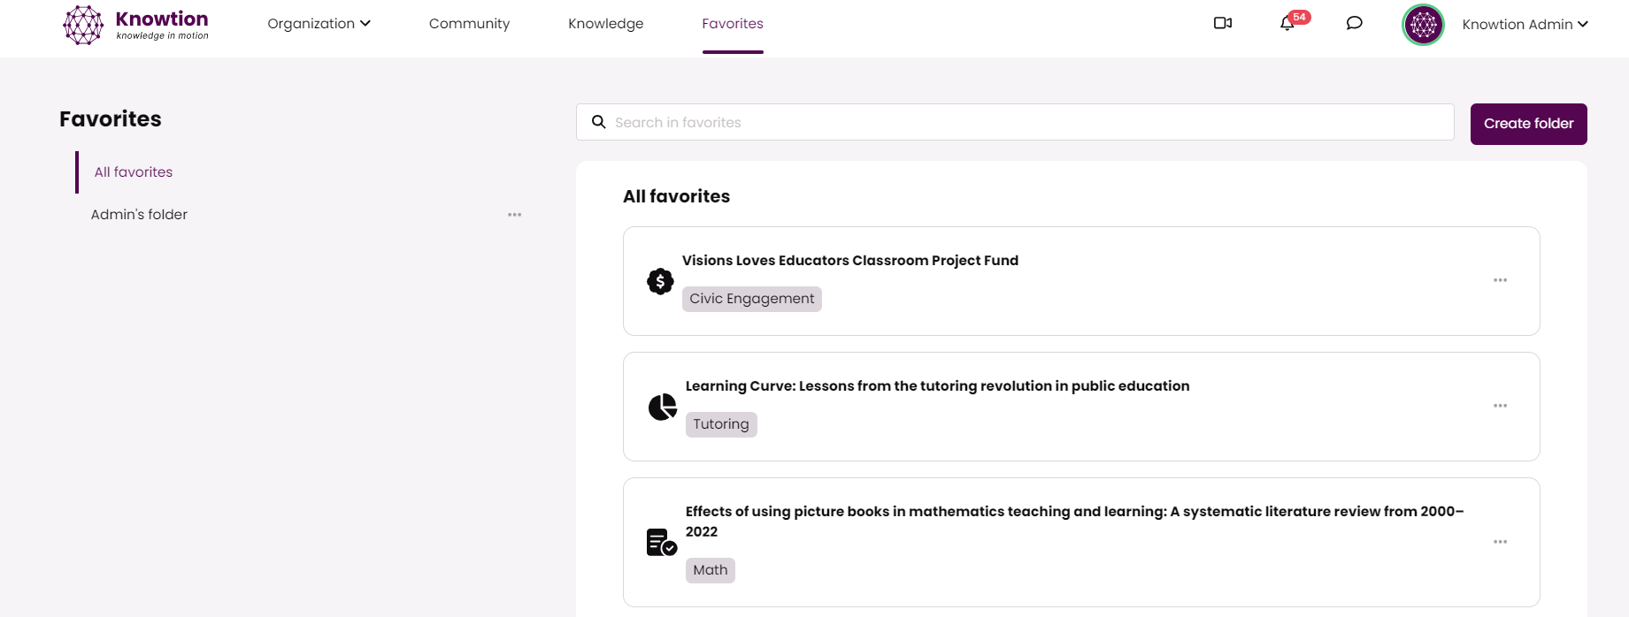1629x617 pixels.
Task: Open options for Admin's folder
Action: 514,215
